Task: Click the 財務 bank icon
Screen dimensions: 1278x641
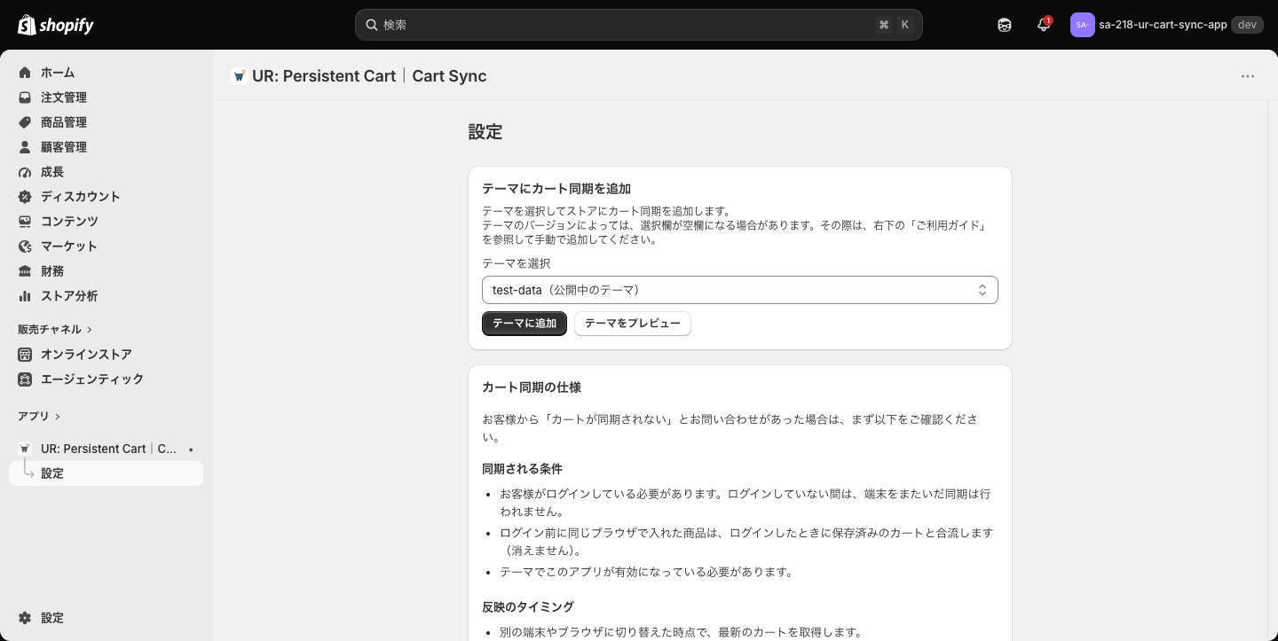Action: pos(25,271)
